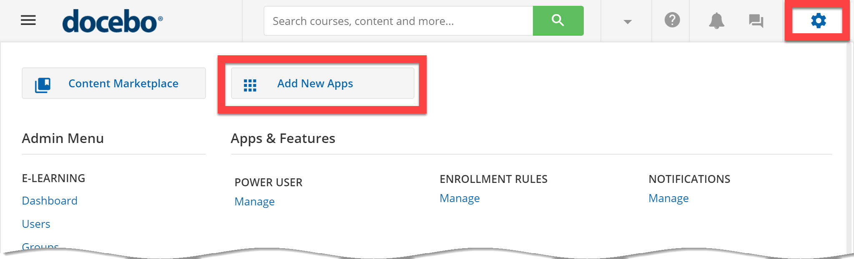Open the help question mark icon
The image size is (854, 259).
pos(672,20)
